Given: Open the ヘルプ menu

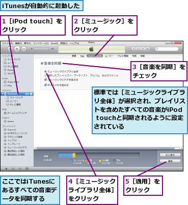Looking at the screenshot, I should pyautogui.click(x=74, y=43).
